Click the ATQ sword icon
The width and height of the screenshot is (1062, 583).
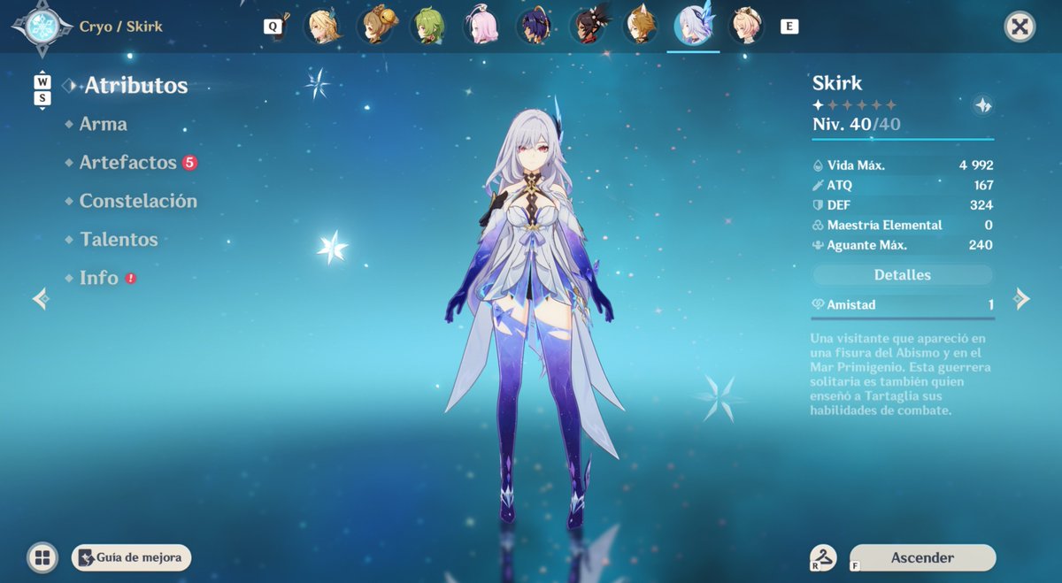pos(818,185)
